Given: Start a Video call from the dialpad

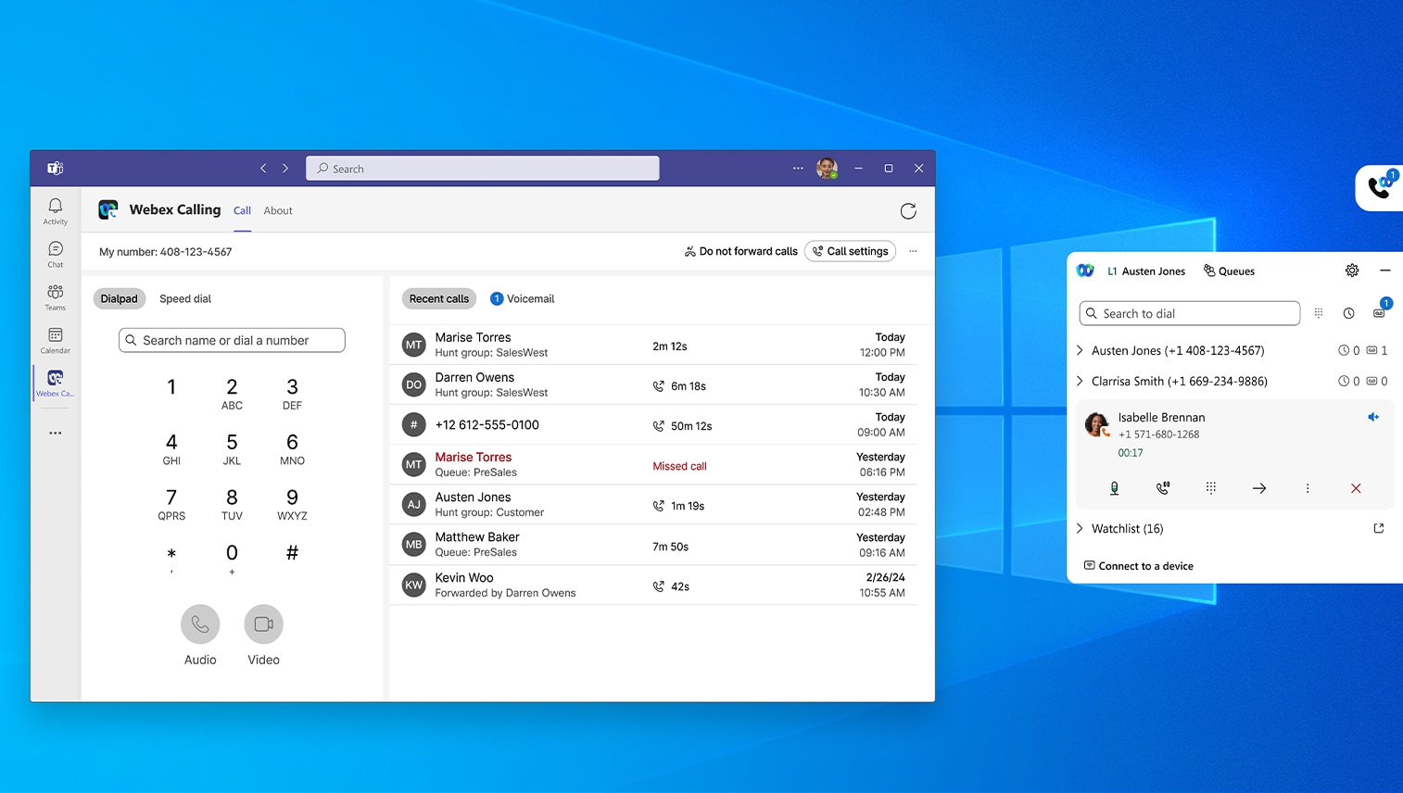Looking at the screenshot, I should (x=263, y=624).
